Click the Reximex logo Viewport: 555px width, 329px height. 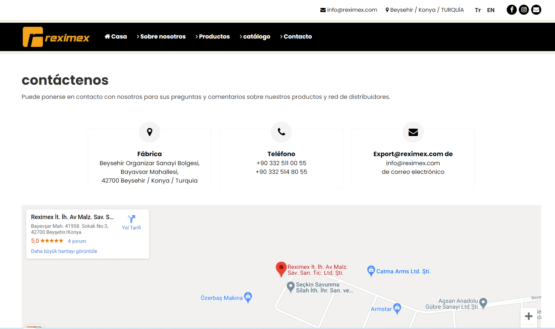click(56, 37)
